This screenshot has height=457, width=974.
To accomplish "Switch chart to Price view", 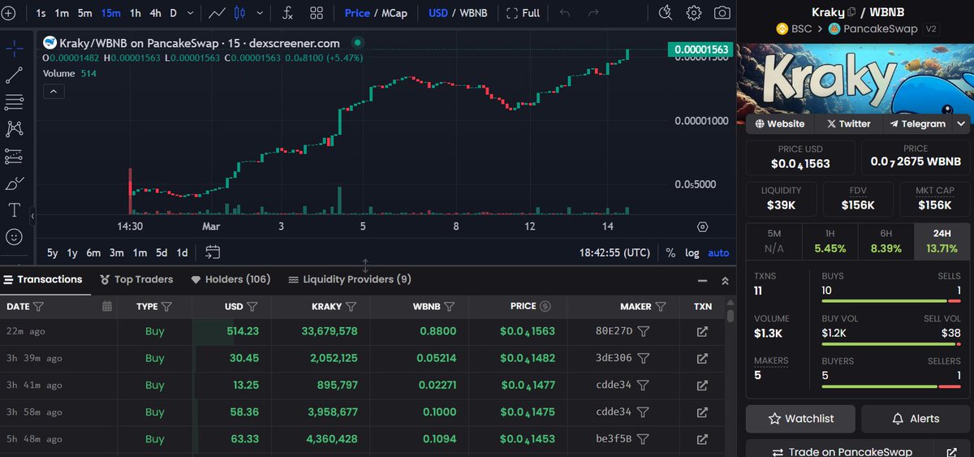I will click(357, 13).
